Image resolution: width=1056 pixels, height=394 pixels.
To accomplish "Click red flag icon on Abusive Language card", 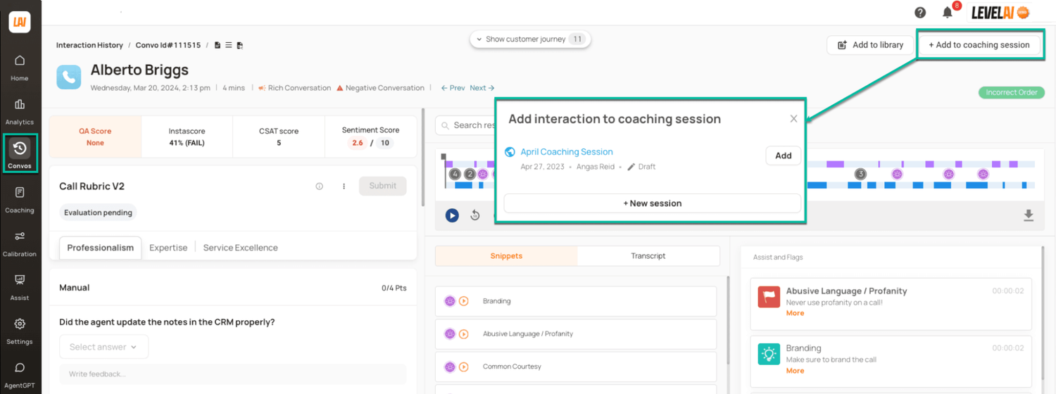I will [769, 296].
